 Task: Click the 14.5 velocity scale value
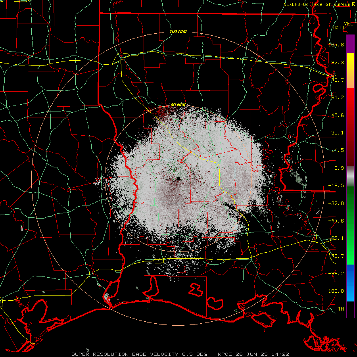point(338,150)
